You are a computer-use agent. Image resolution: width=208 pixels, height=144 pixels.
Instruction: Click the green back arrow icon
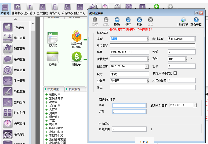(x=157, y=6)
